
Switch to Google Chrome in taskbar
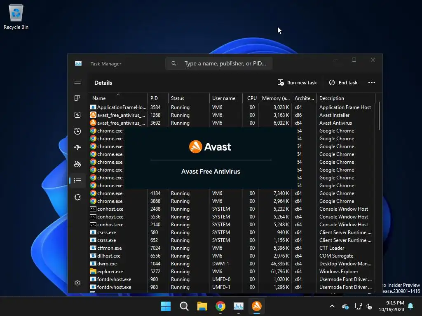point(220,306)
